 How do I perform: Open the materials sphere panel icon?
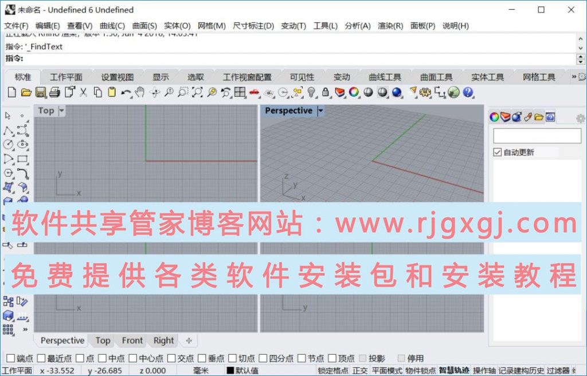[516, 117]
